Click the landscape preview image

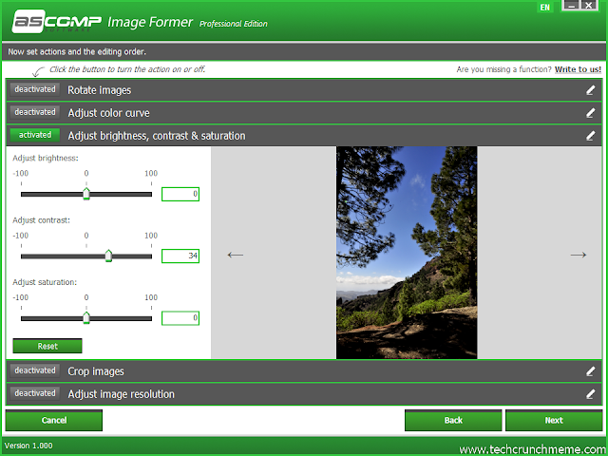pyautogui.click(x=407, y=253)
